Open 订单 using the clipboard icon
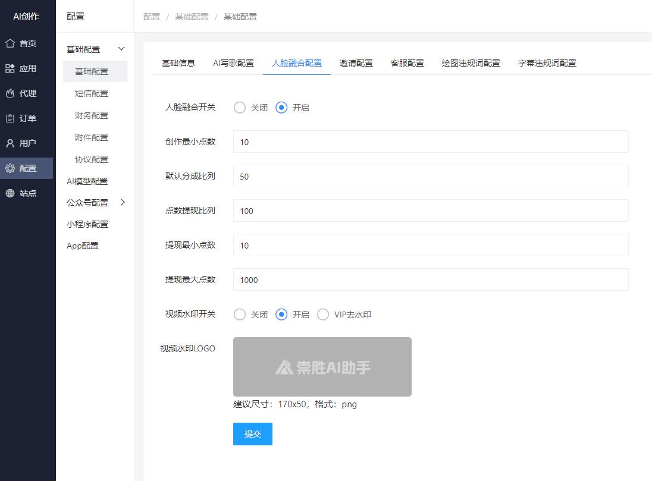This screenshot has width=652, height=481. [x=10, y=118]
